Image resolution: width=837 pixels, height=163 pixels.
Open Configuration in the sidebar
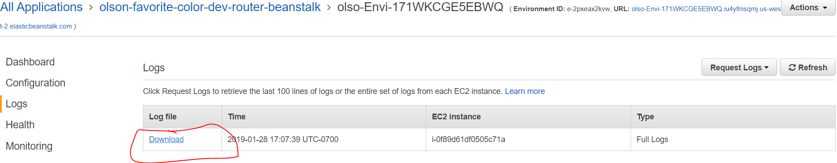(35, 83)
